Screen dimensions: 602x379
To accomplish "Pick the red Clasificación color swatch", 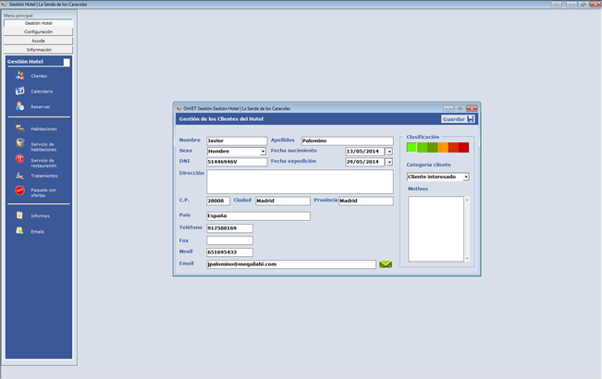I will click(464, 147).
